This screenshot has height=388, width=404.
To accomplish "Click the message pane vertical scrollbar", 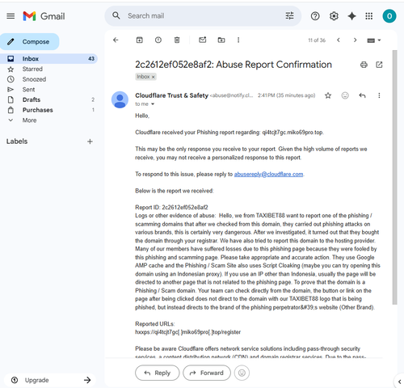I will [x=394, y=177].
